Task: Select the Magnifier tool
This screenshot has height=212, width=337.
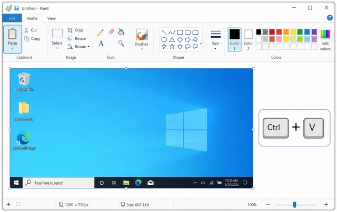Action: 121,43
